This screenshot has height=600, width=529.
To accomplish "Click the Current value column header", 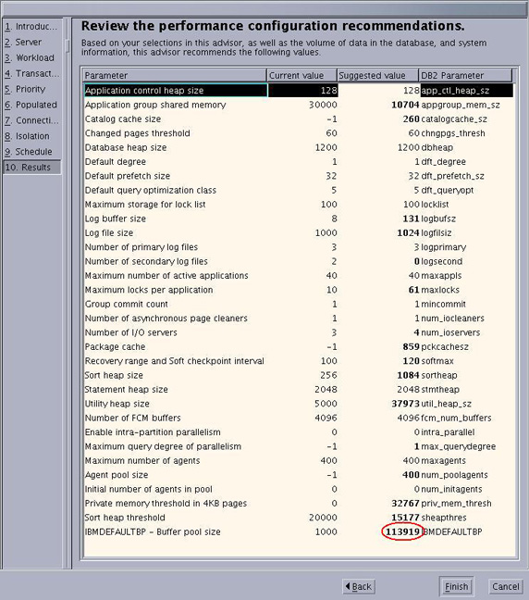I will tap(301, 75).
